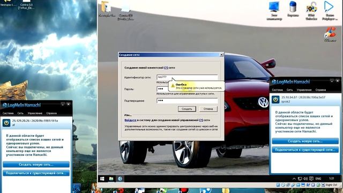Click the ENG language indicator
The image size is (343, 193).
pos(318,179)
